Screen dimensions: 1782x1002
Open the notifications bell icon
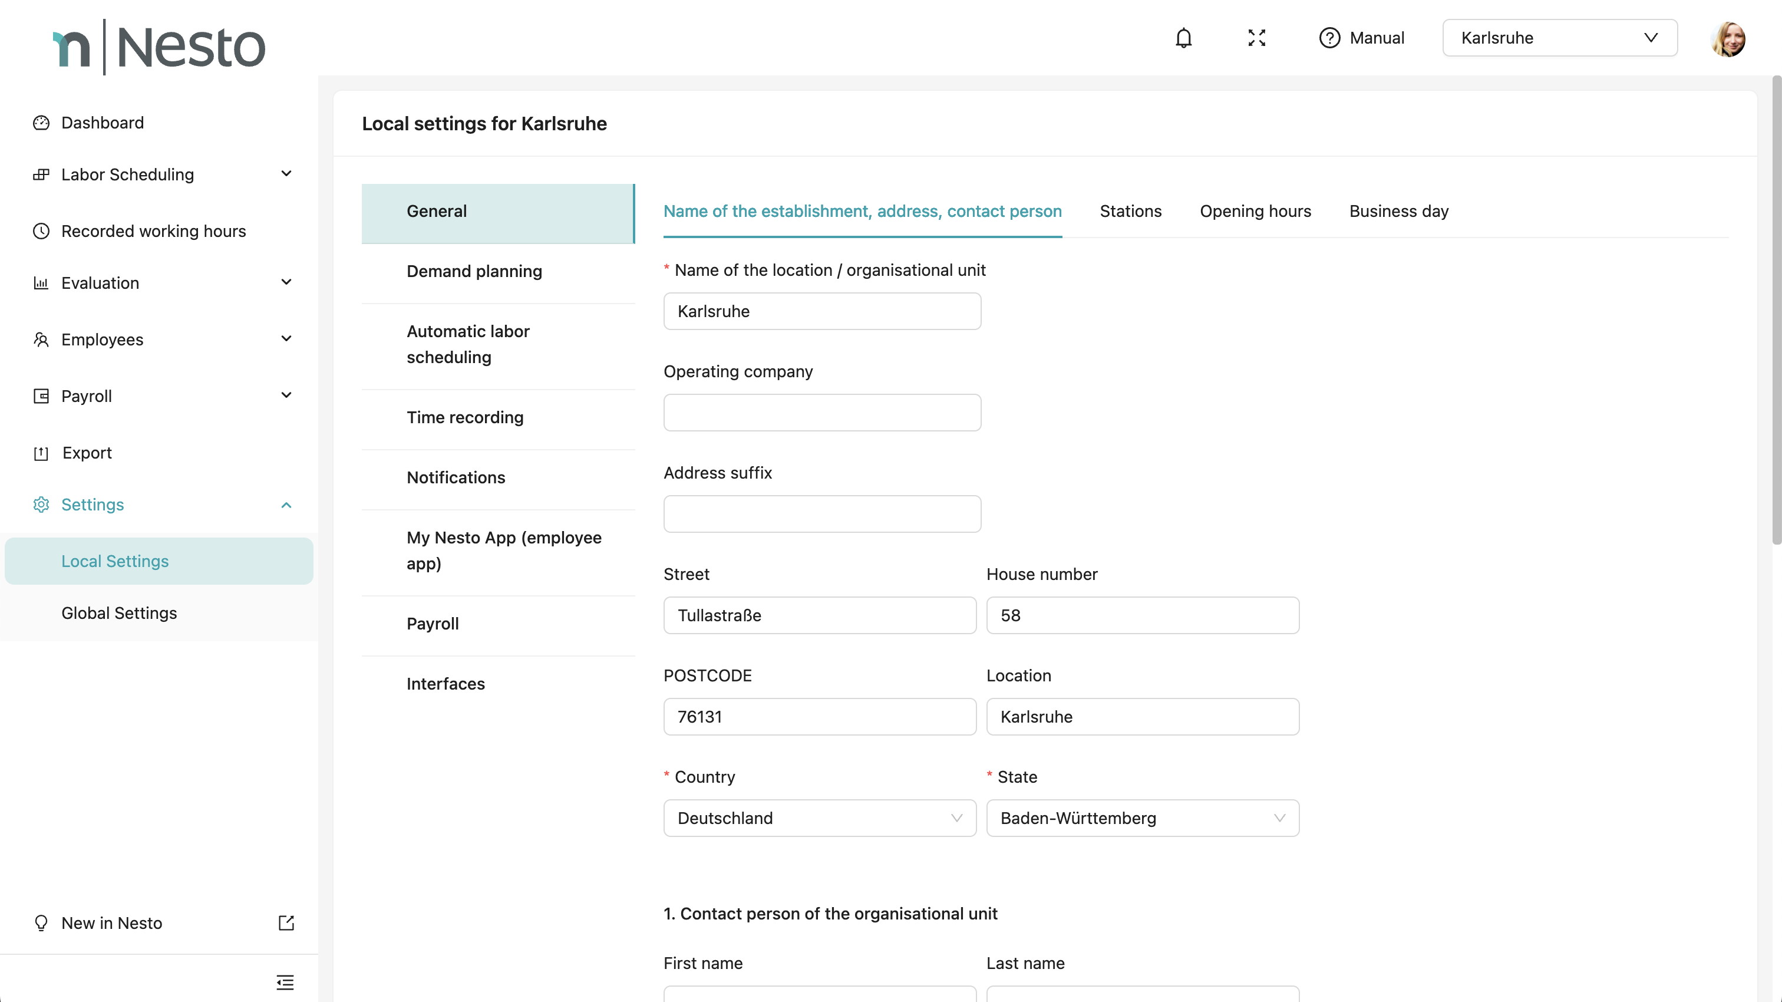click(x=1184, y=38)
